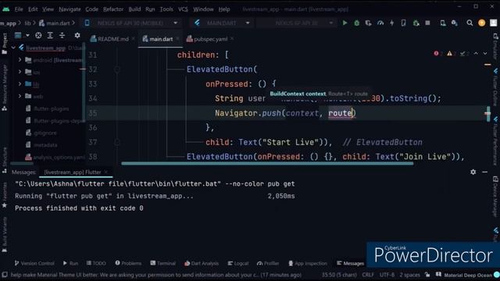This screenshot has width=500, height=281.
Task: Open the TODO tool window
Action: point(96,263)
